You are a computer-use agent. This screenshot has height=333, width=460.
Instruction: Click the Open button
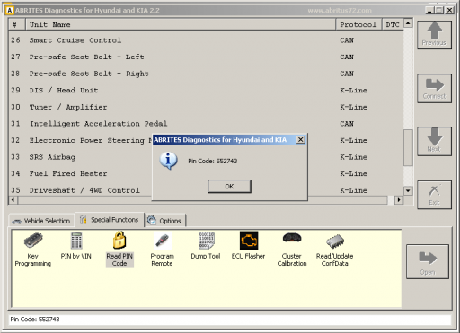point(428,262)
